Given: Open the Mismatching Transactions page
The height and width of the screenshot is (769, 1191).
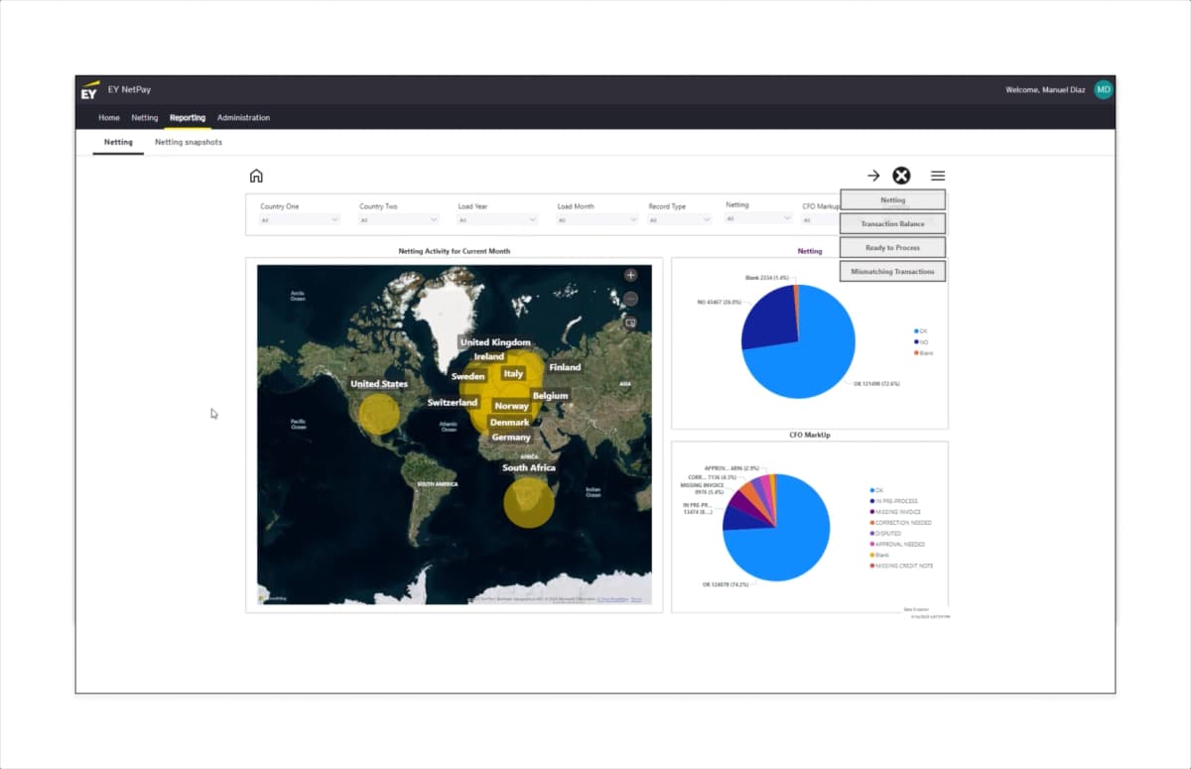Looking at the screenshot, I should click(893, 272).
